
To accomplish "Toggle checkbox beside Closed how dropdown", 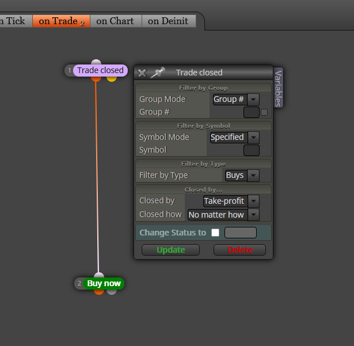I will coord(264,215).
